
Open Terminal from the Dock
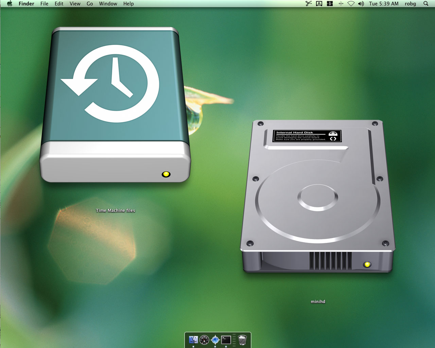pyautogui.click(x=226, y=339)
